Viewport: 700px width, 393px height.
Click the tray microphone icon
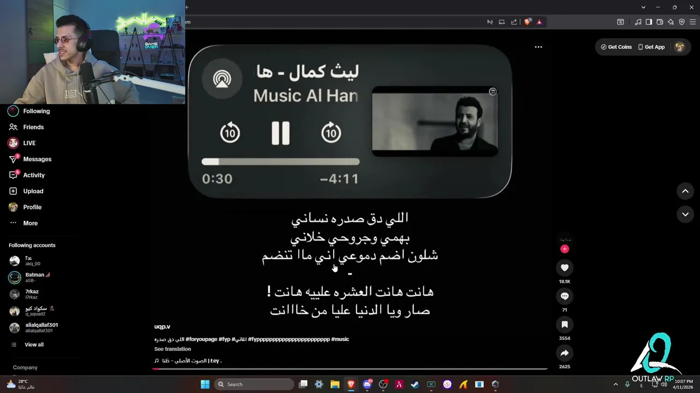click(x=627, y=384)
